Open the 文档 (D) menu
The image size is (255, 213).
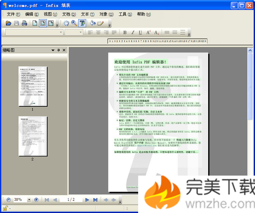pos(69,14)
